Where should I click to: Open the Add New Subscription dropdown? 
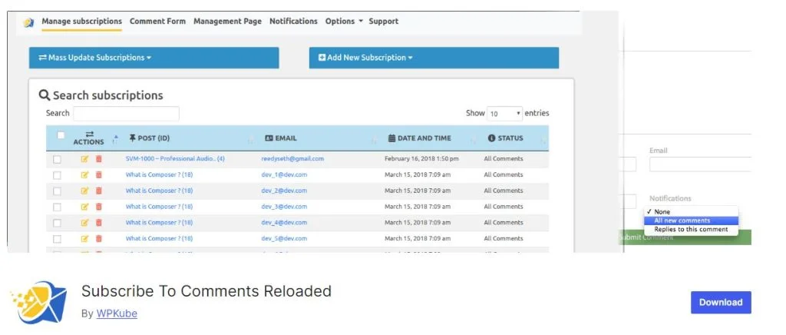click(434, 58)
